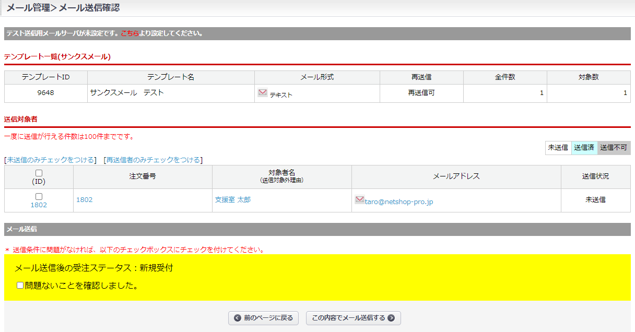The width and height of the screenshot is (635, 332).
Task: Click the 未送信のみチェックをつける link
Action: click(x=50, y=160)
